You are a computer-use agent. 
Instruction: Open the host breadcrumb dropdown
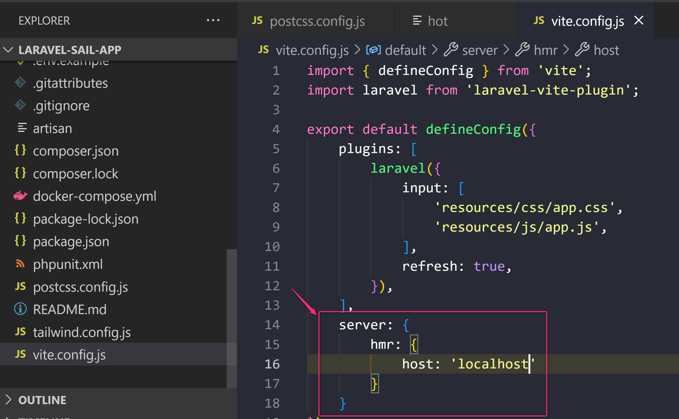coord(606,50)
